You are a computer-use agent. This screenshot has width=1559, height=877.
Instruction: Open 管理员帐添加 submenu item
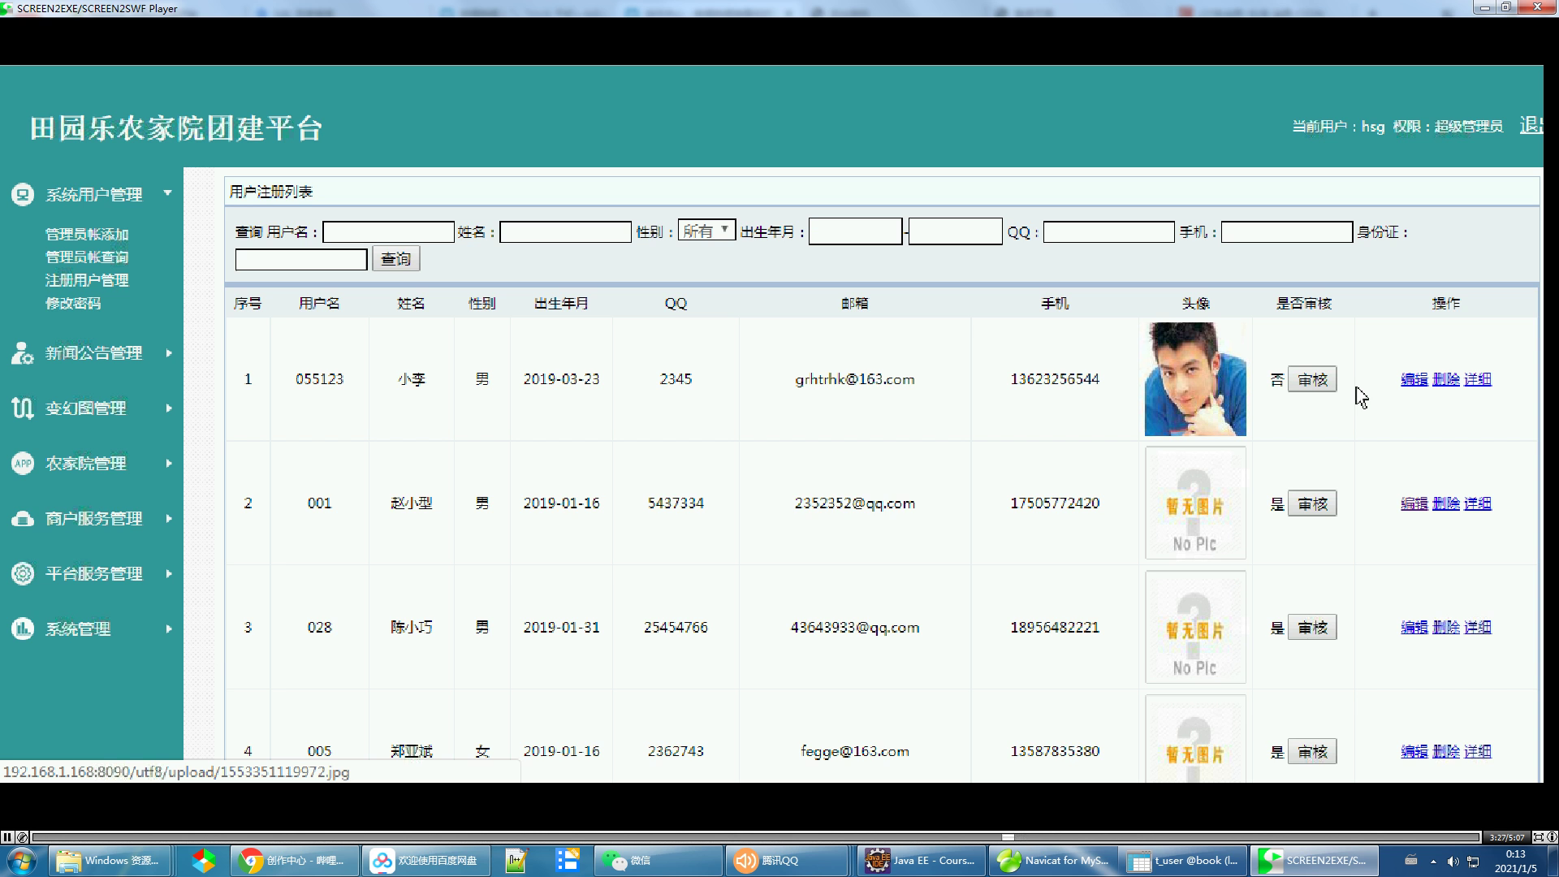coord(87,235)
